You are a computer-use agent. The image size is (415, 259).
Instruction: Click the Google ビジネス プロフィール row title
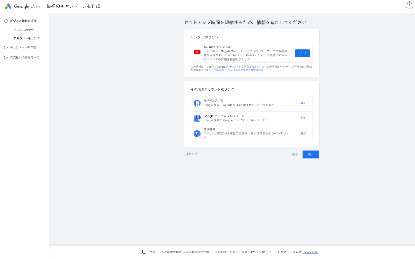click(224, 116)
